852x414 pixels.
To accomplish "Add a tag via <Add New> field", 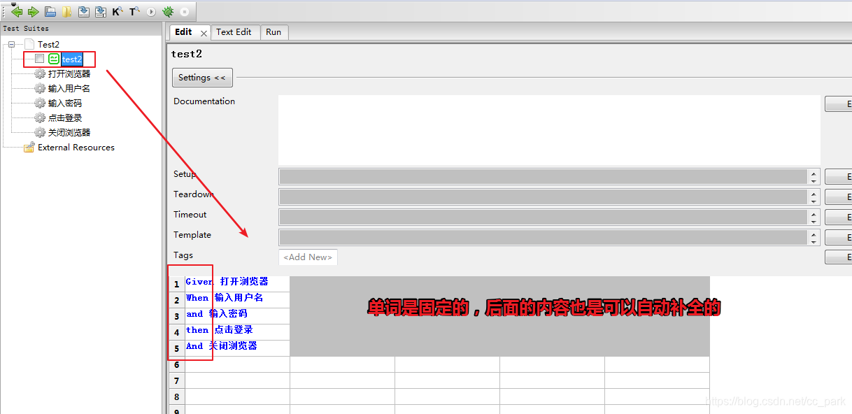I will pos(308,257).
